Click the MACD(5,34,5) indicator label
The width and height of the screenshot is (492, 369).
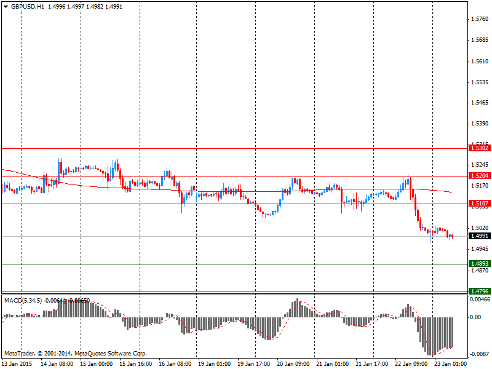[23, 301]
